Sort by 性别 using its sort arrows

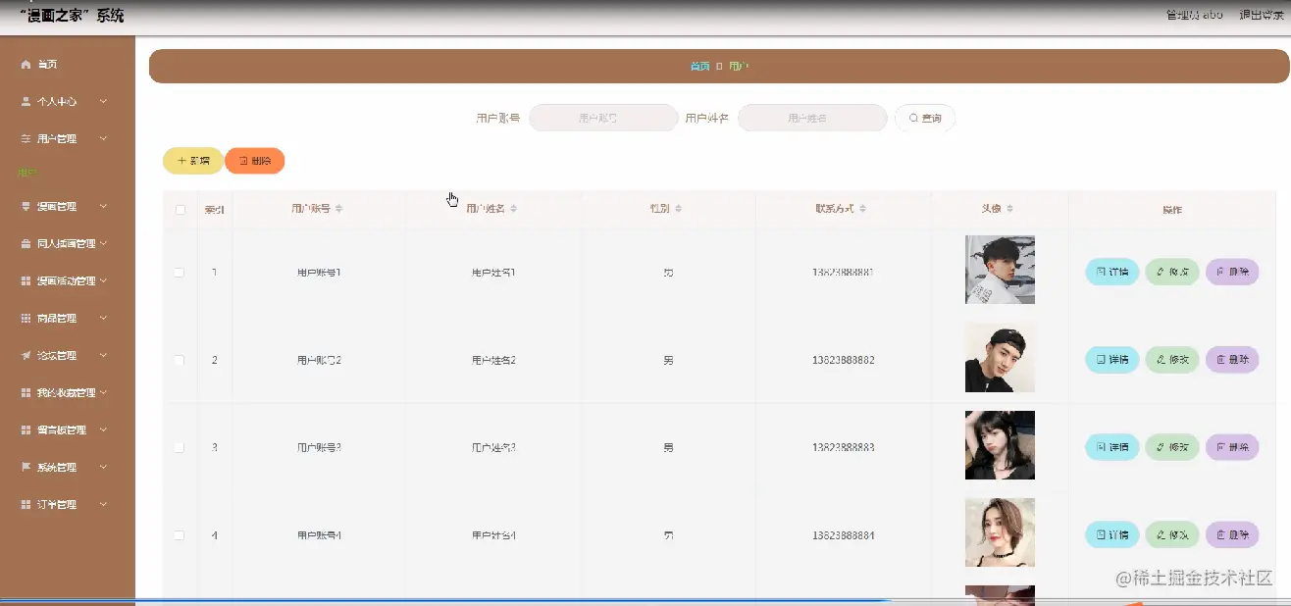pos(678,209)
